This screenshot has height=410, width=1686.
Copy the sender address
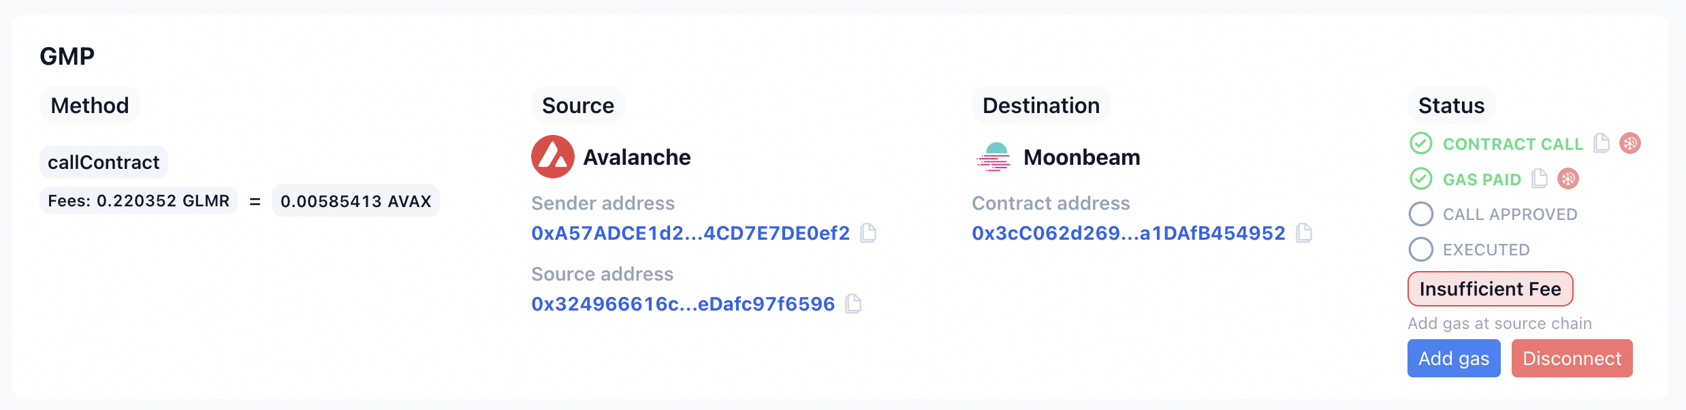pyautogui.click(x=868, y=233)
